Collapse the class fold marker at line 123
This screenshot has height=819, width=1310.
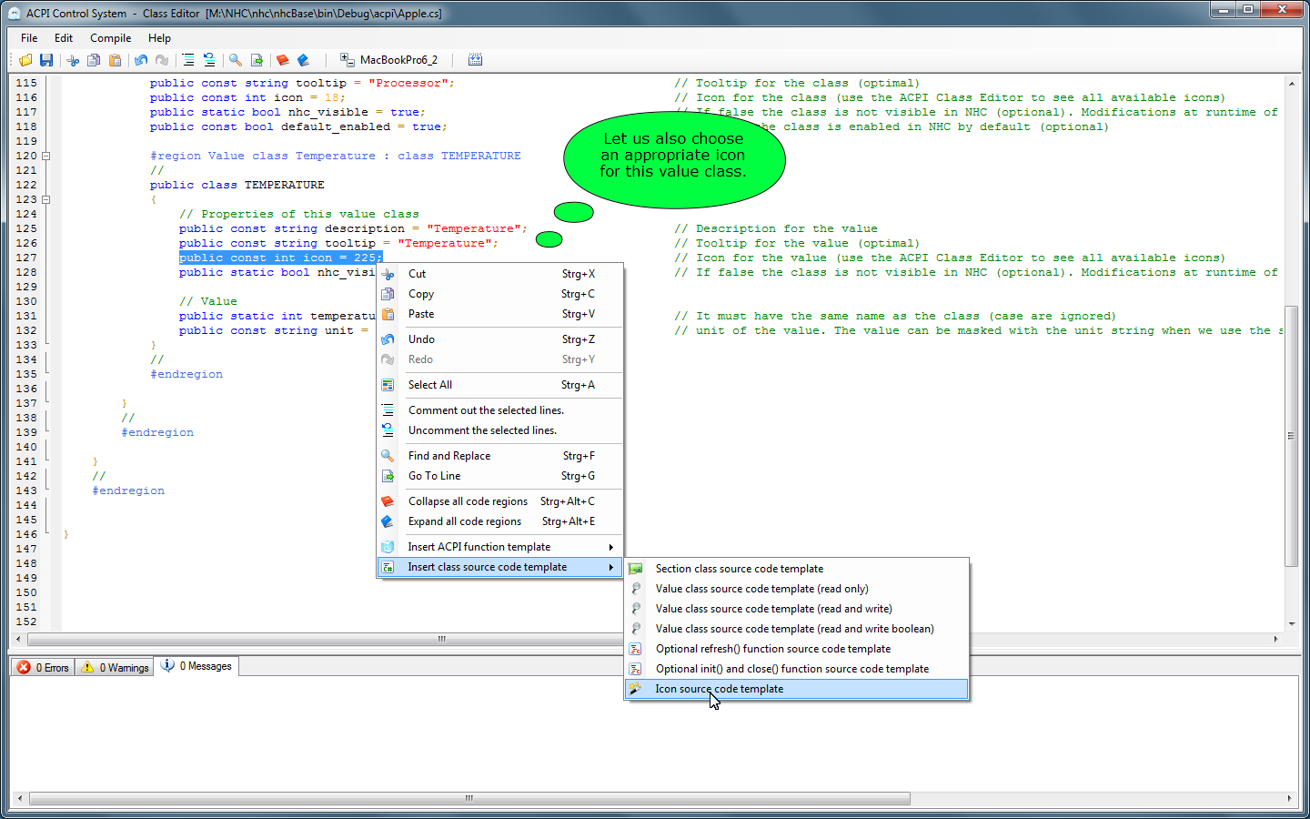pyautogui.click(x=45, y=199)
